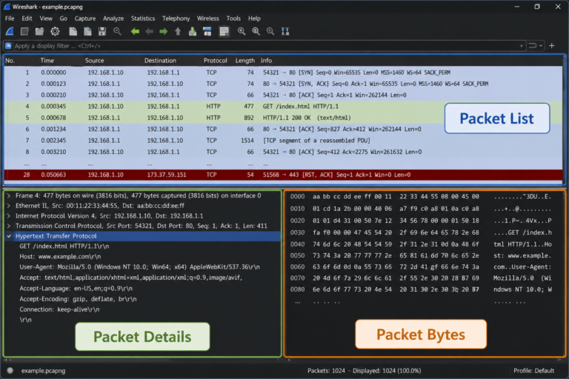569x379 pixels.
Task: Click the expert info circle in status bar
Action: (10, 370)
